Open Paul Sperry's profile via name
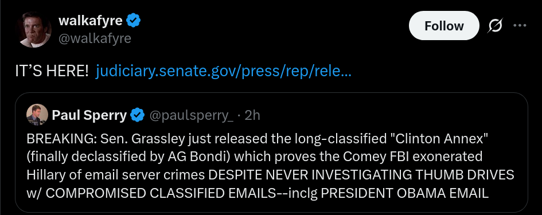542x215 pixels. tap(89, 115)
